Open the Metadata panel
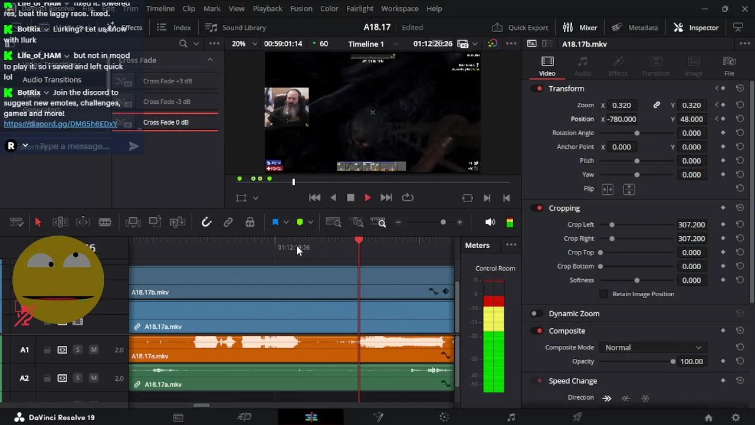Viewport: 755px width, 425px height. (x=635, y=27)
